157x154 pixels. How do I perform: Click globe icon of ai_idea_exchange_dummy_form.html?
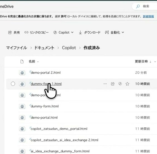(22, 151)
